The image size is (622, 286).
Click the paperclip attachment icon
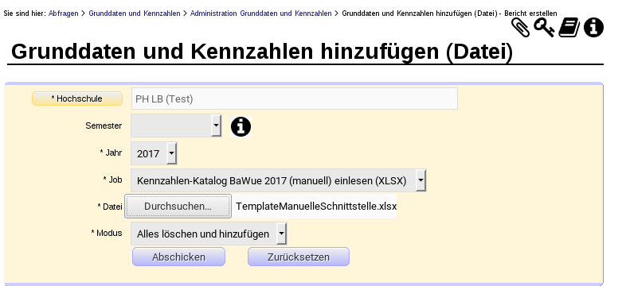[x=520, y=28]
